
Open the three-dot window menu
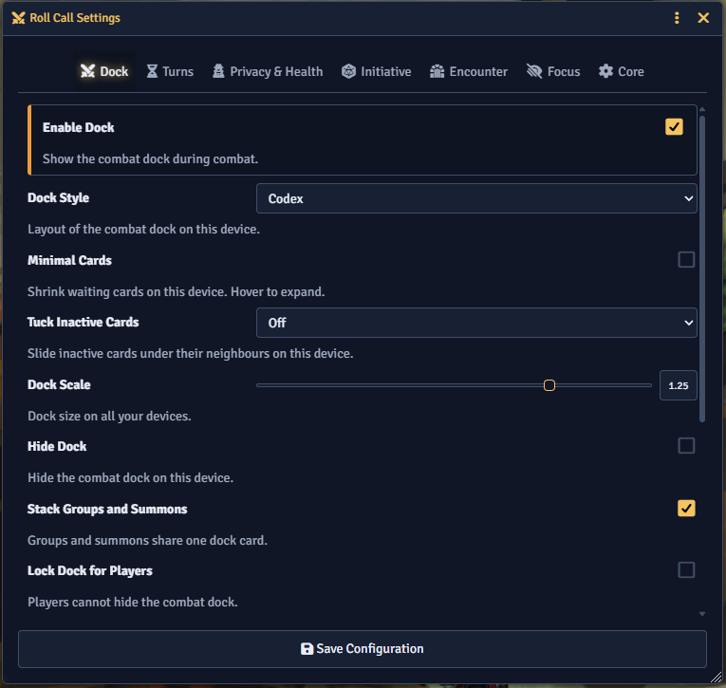(677, 18)
